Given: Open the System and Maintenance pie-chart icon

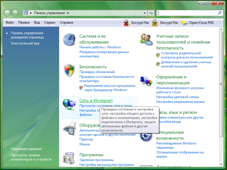Looking at the screenshot, I should [69, 40].
